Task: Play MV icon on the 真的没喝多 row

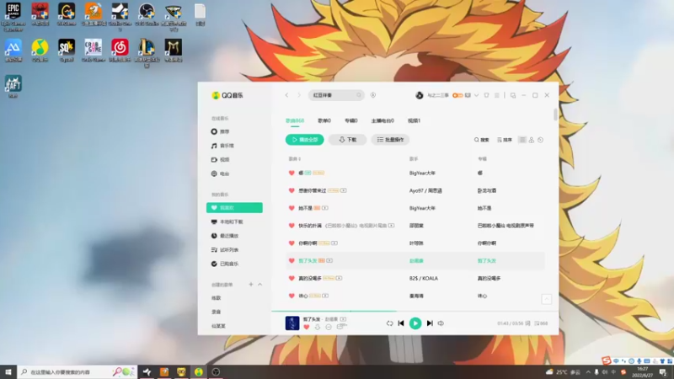Action: tap(340, 279)
